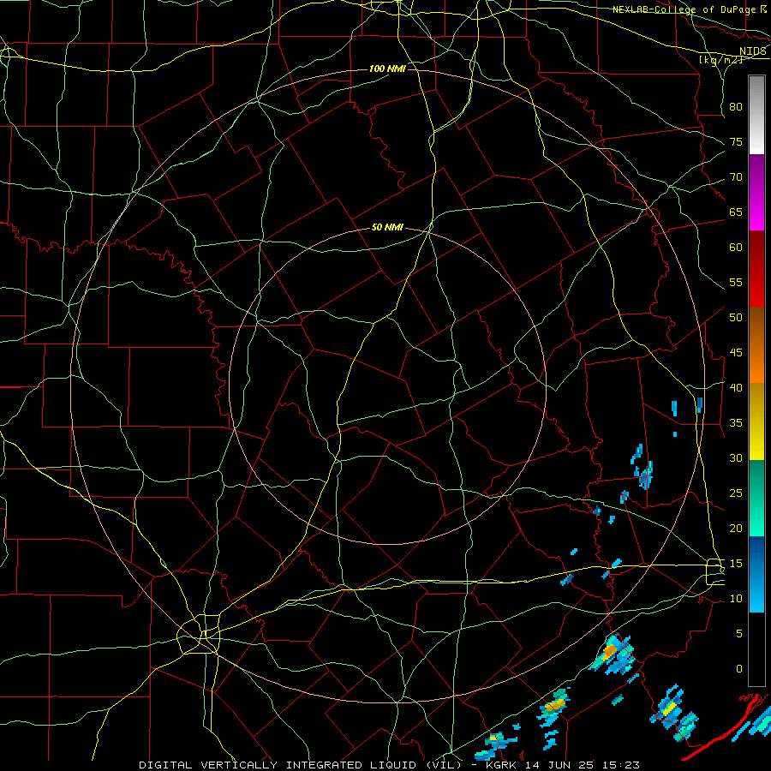Select the 65 value on the VIL scale
The width and height of the screenshot is (771, 771).
tap(736, 212)
